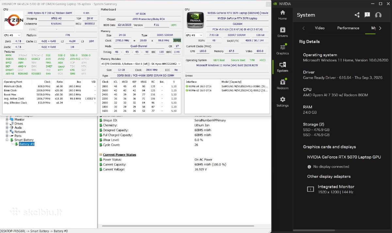The image size is (392, 233).
Task: Click the battery icon next to Chemistry
Action: (101, 125)
